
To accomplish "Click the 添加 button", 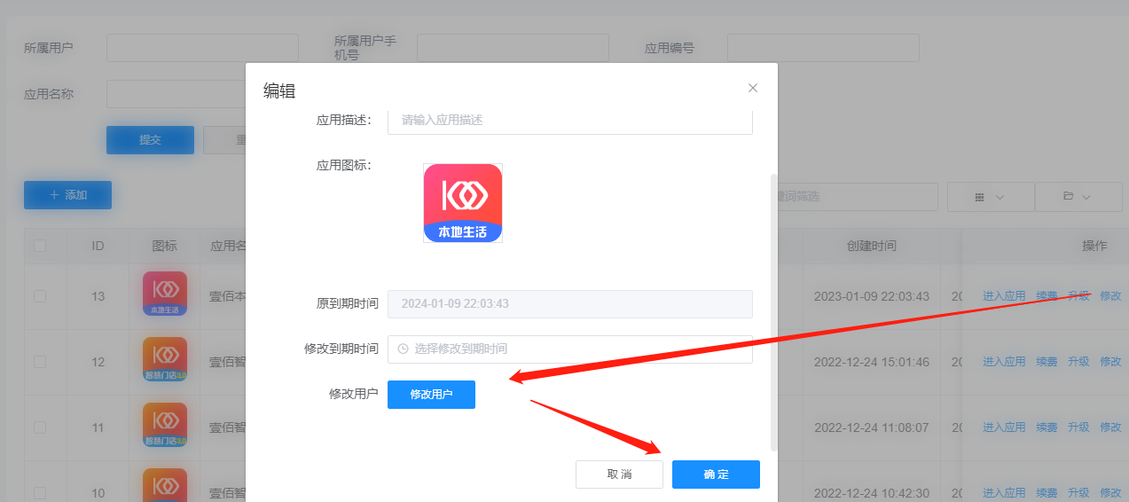I will pos(67,195).
